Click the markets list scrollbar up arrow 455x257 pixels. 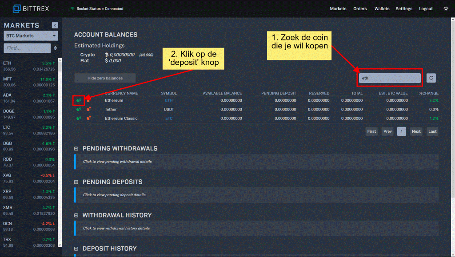pyautogui.click(x=60, y=60)
